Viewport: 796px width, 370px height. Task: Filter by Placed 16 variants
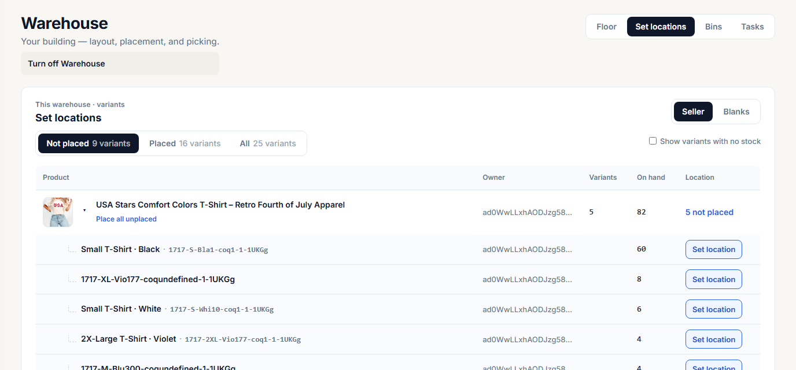[185, 143]
